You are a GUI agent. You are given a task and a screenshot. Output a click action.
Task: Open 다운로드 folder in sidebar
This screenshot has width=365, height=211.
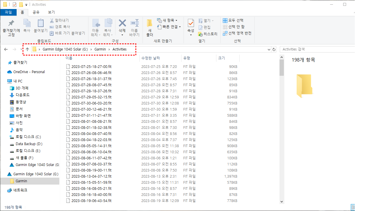19,95
